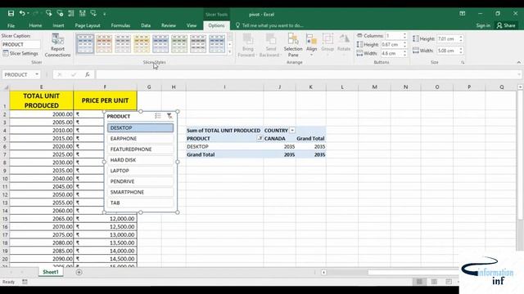Click the Slicer Caption PRODUCT field
The image size is (524, 294).
coord(20,45)
